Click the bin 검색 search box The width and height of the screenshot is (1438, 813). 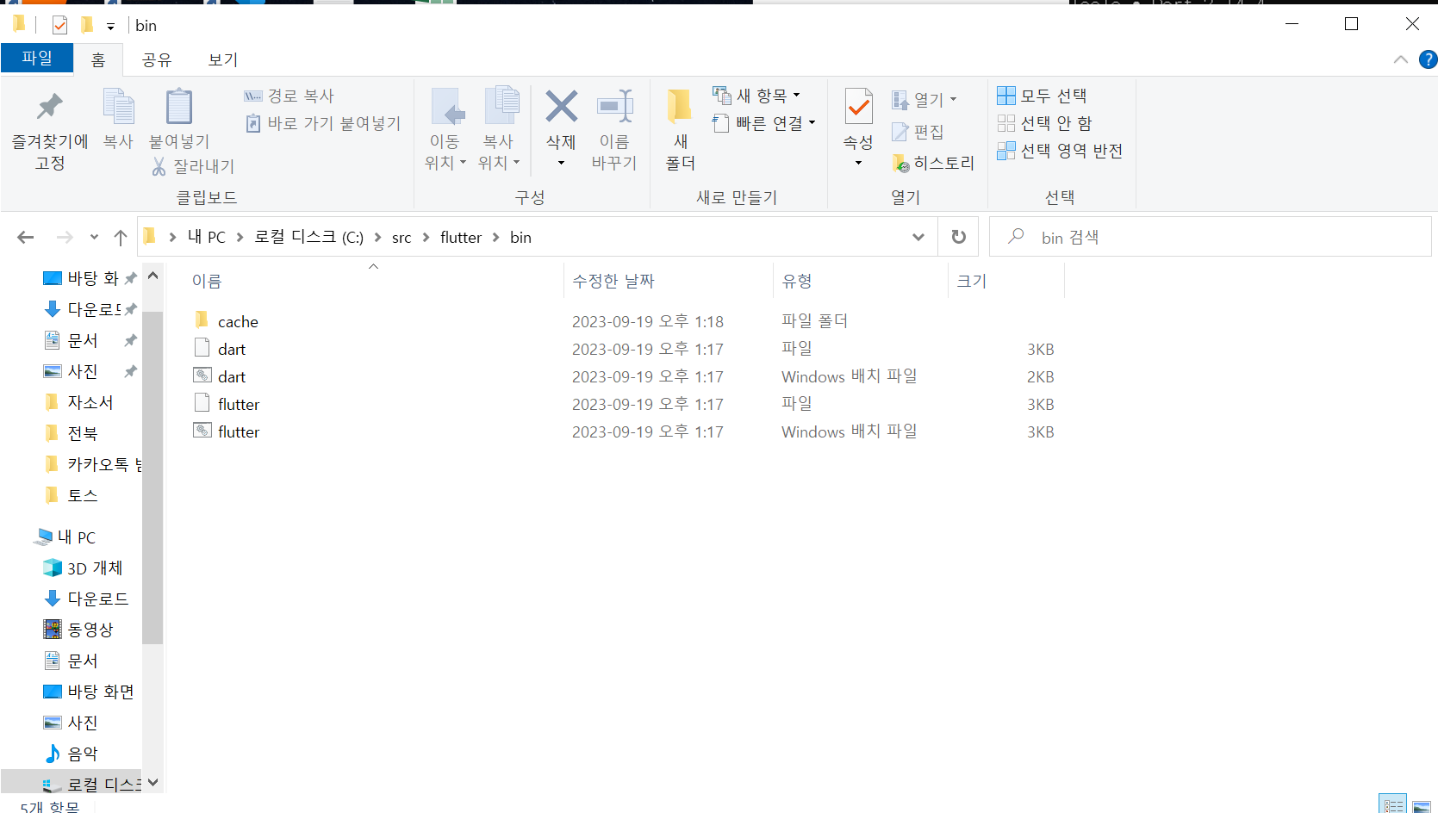1210,237
